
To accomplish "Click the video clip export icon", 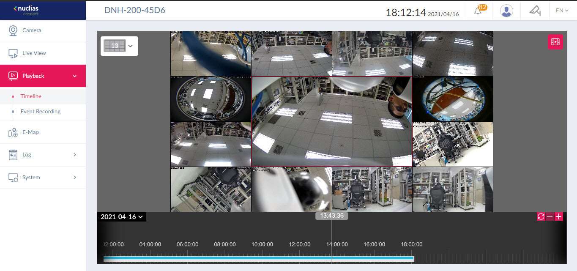I will click(x=555, y=42).
